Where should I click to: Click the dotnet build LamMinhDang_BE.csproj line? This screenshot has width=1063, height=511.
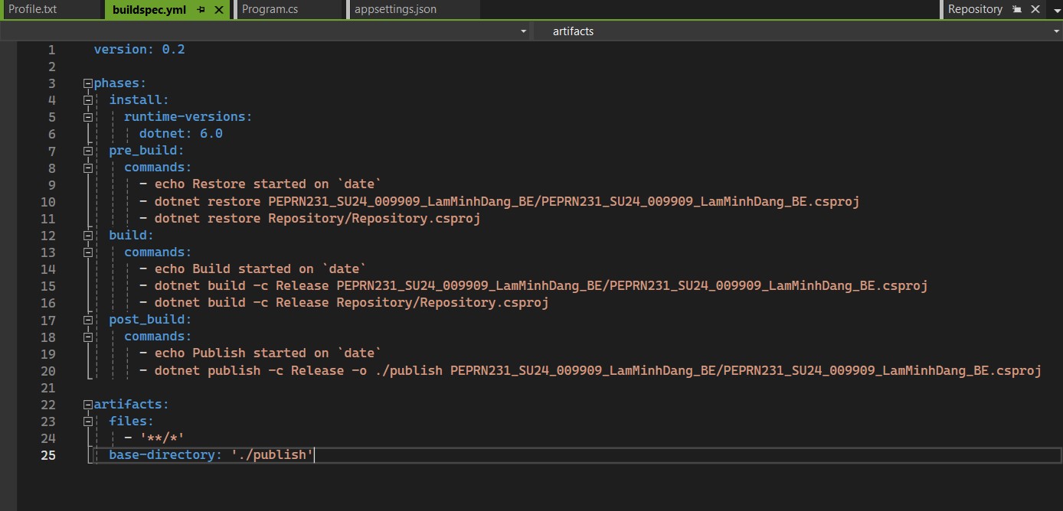[541, 286]
